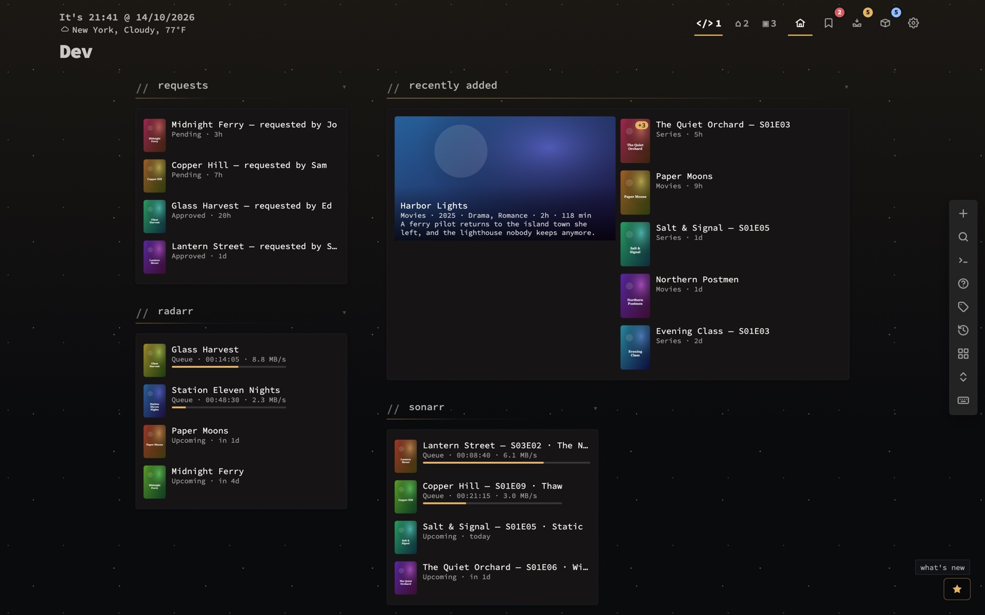Screen dimensions: 985x615
Task: Open Copper Hill request by Sam
Action: point(241,176)
